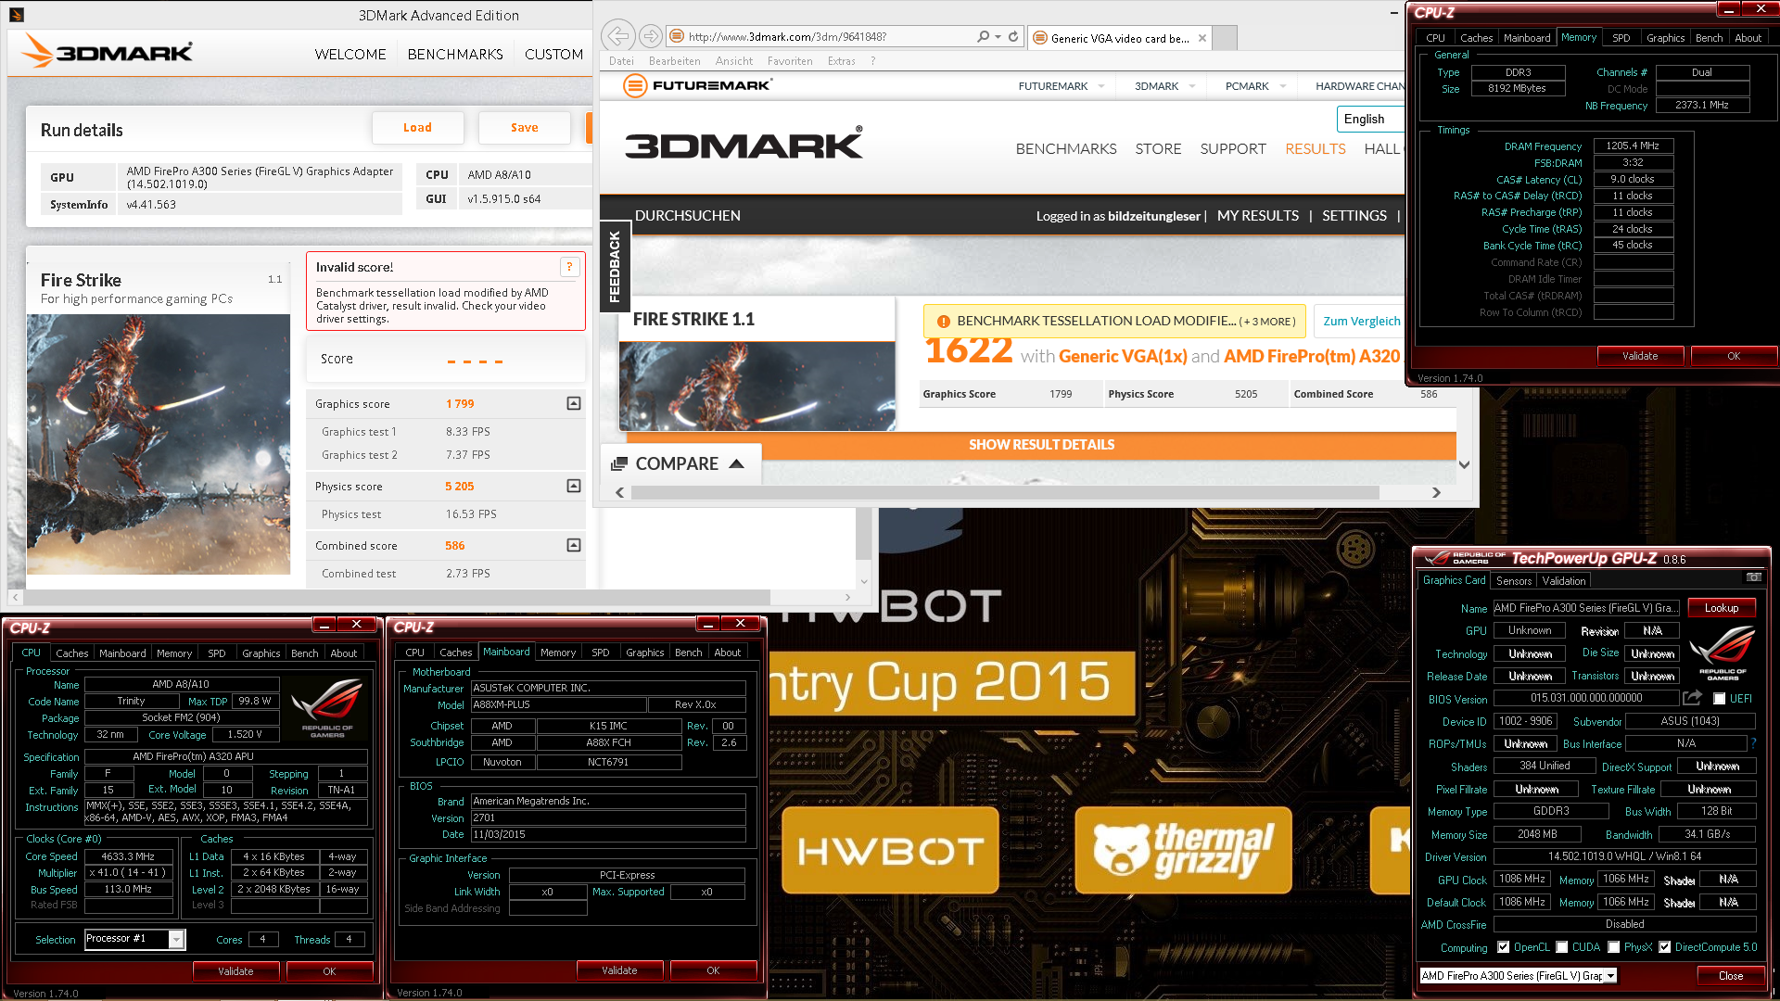Screen dimensions: 1780x1001
Task: Click the Save button in Run details
Action: click(524, 128)
